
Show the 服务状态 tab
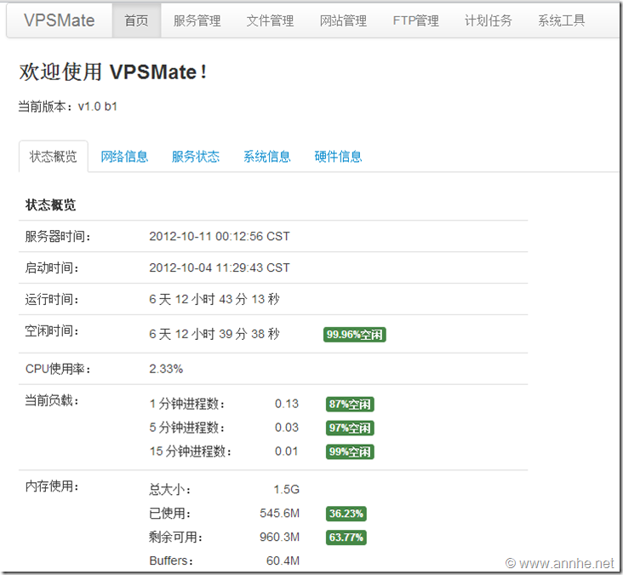point(196,157)
